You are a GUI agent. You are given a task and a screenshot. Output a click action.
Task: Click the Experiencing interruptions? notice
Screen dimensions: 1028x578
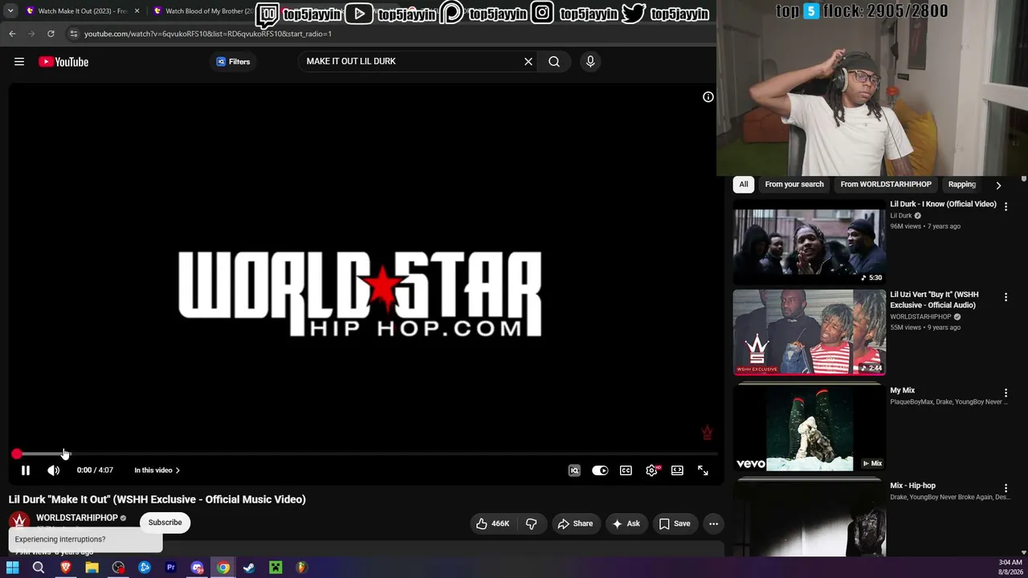85,539
